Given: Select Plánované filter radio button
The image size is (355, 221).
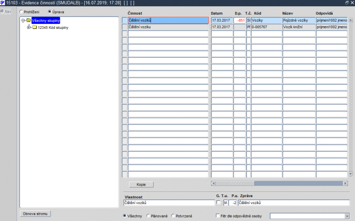Looking at the screenshot, I should (148, 216).
